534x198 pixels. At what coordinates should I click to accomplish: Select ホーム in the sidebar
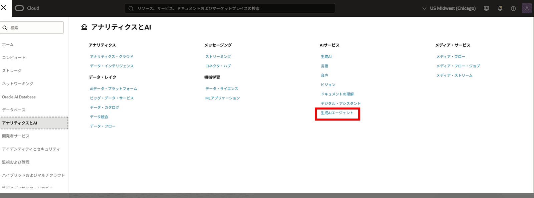(x=8, y=44)
